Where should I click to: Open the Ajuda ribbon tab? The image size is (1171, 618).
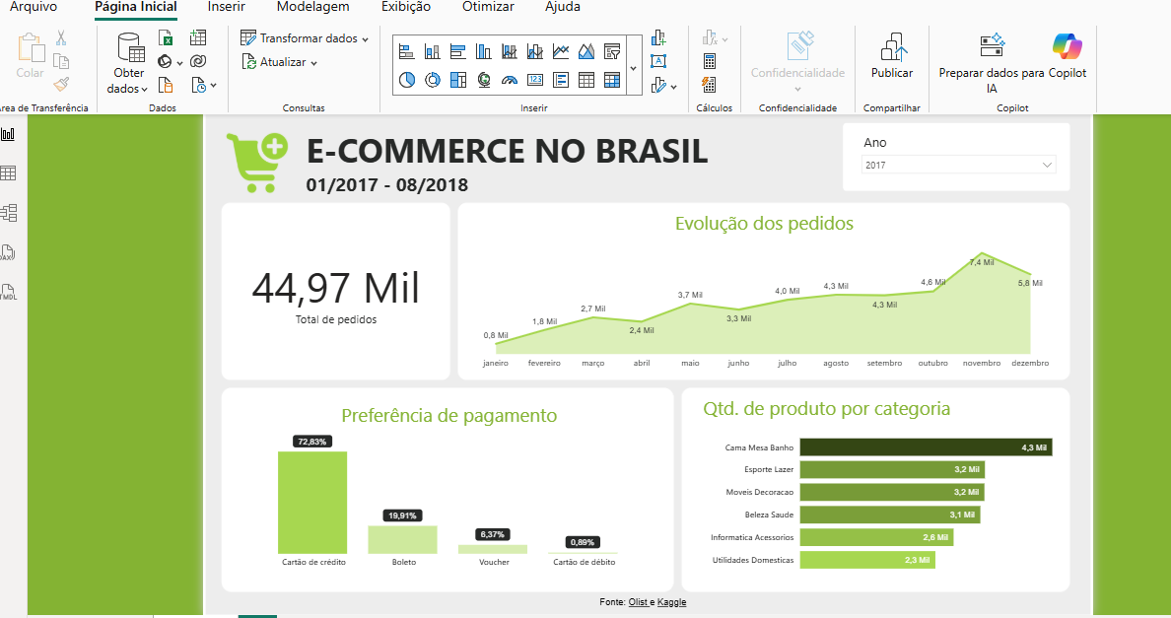pos(563,7)
